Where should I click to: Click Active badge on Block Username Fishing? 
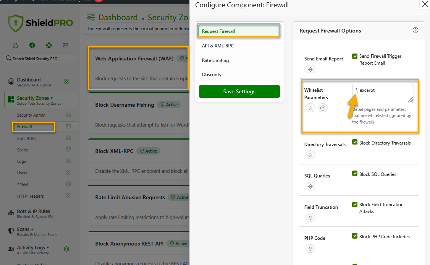169,105
